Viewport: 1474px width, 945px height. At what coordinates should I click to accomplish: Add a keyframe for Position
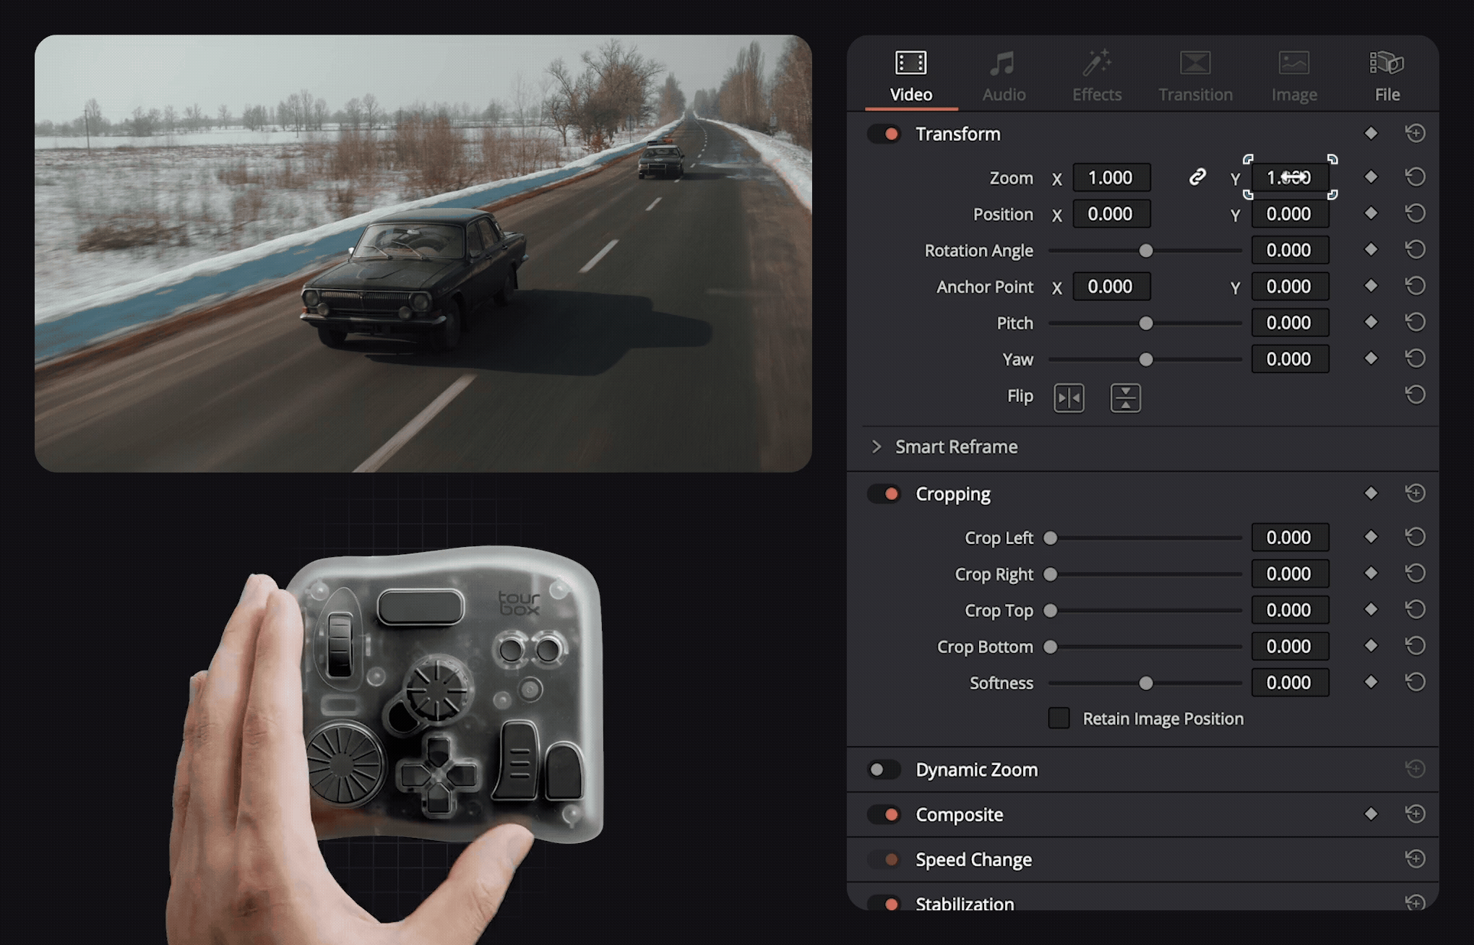[1371, 213]
